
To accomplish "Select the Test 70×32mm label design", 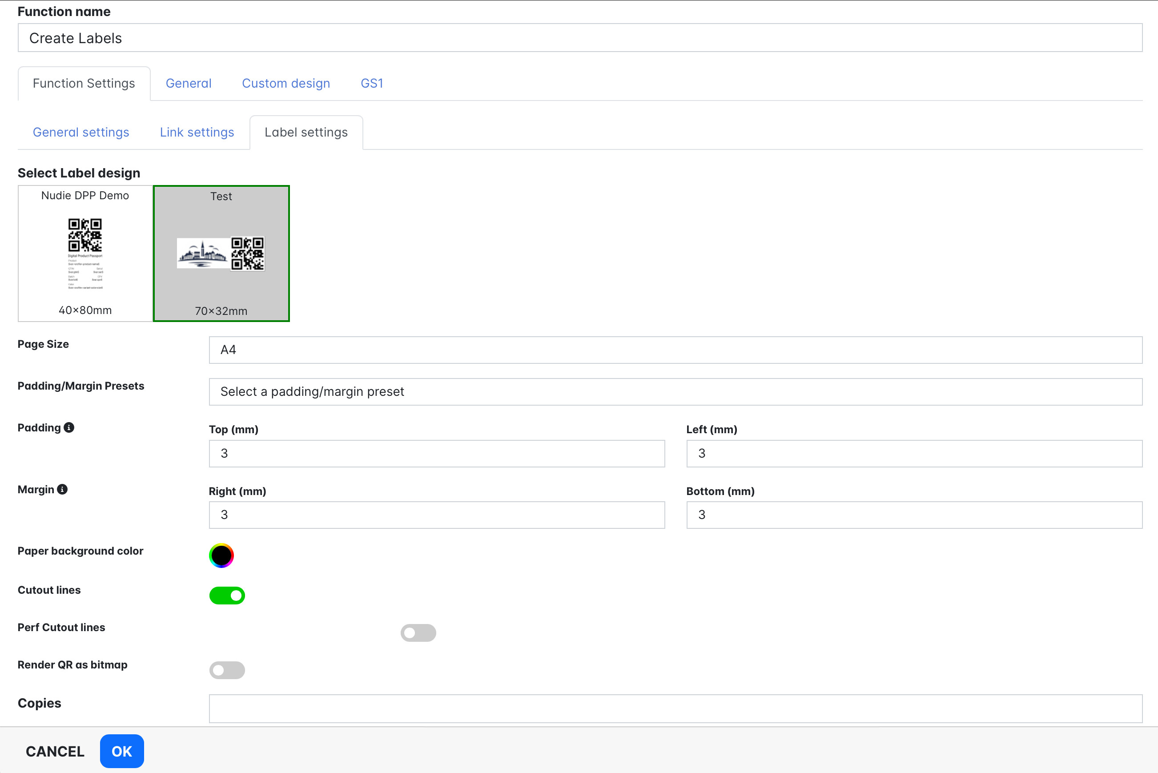I will (221, 254).
